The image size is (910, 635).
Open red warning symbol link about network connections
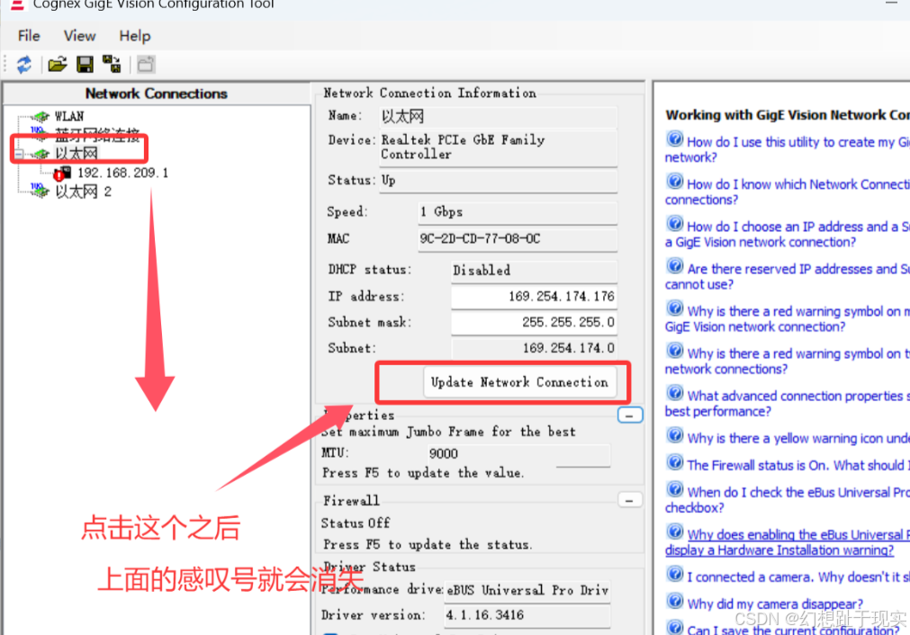(x=787, y=362)
